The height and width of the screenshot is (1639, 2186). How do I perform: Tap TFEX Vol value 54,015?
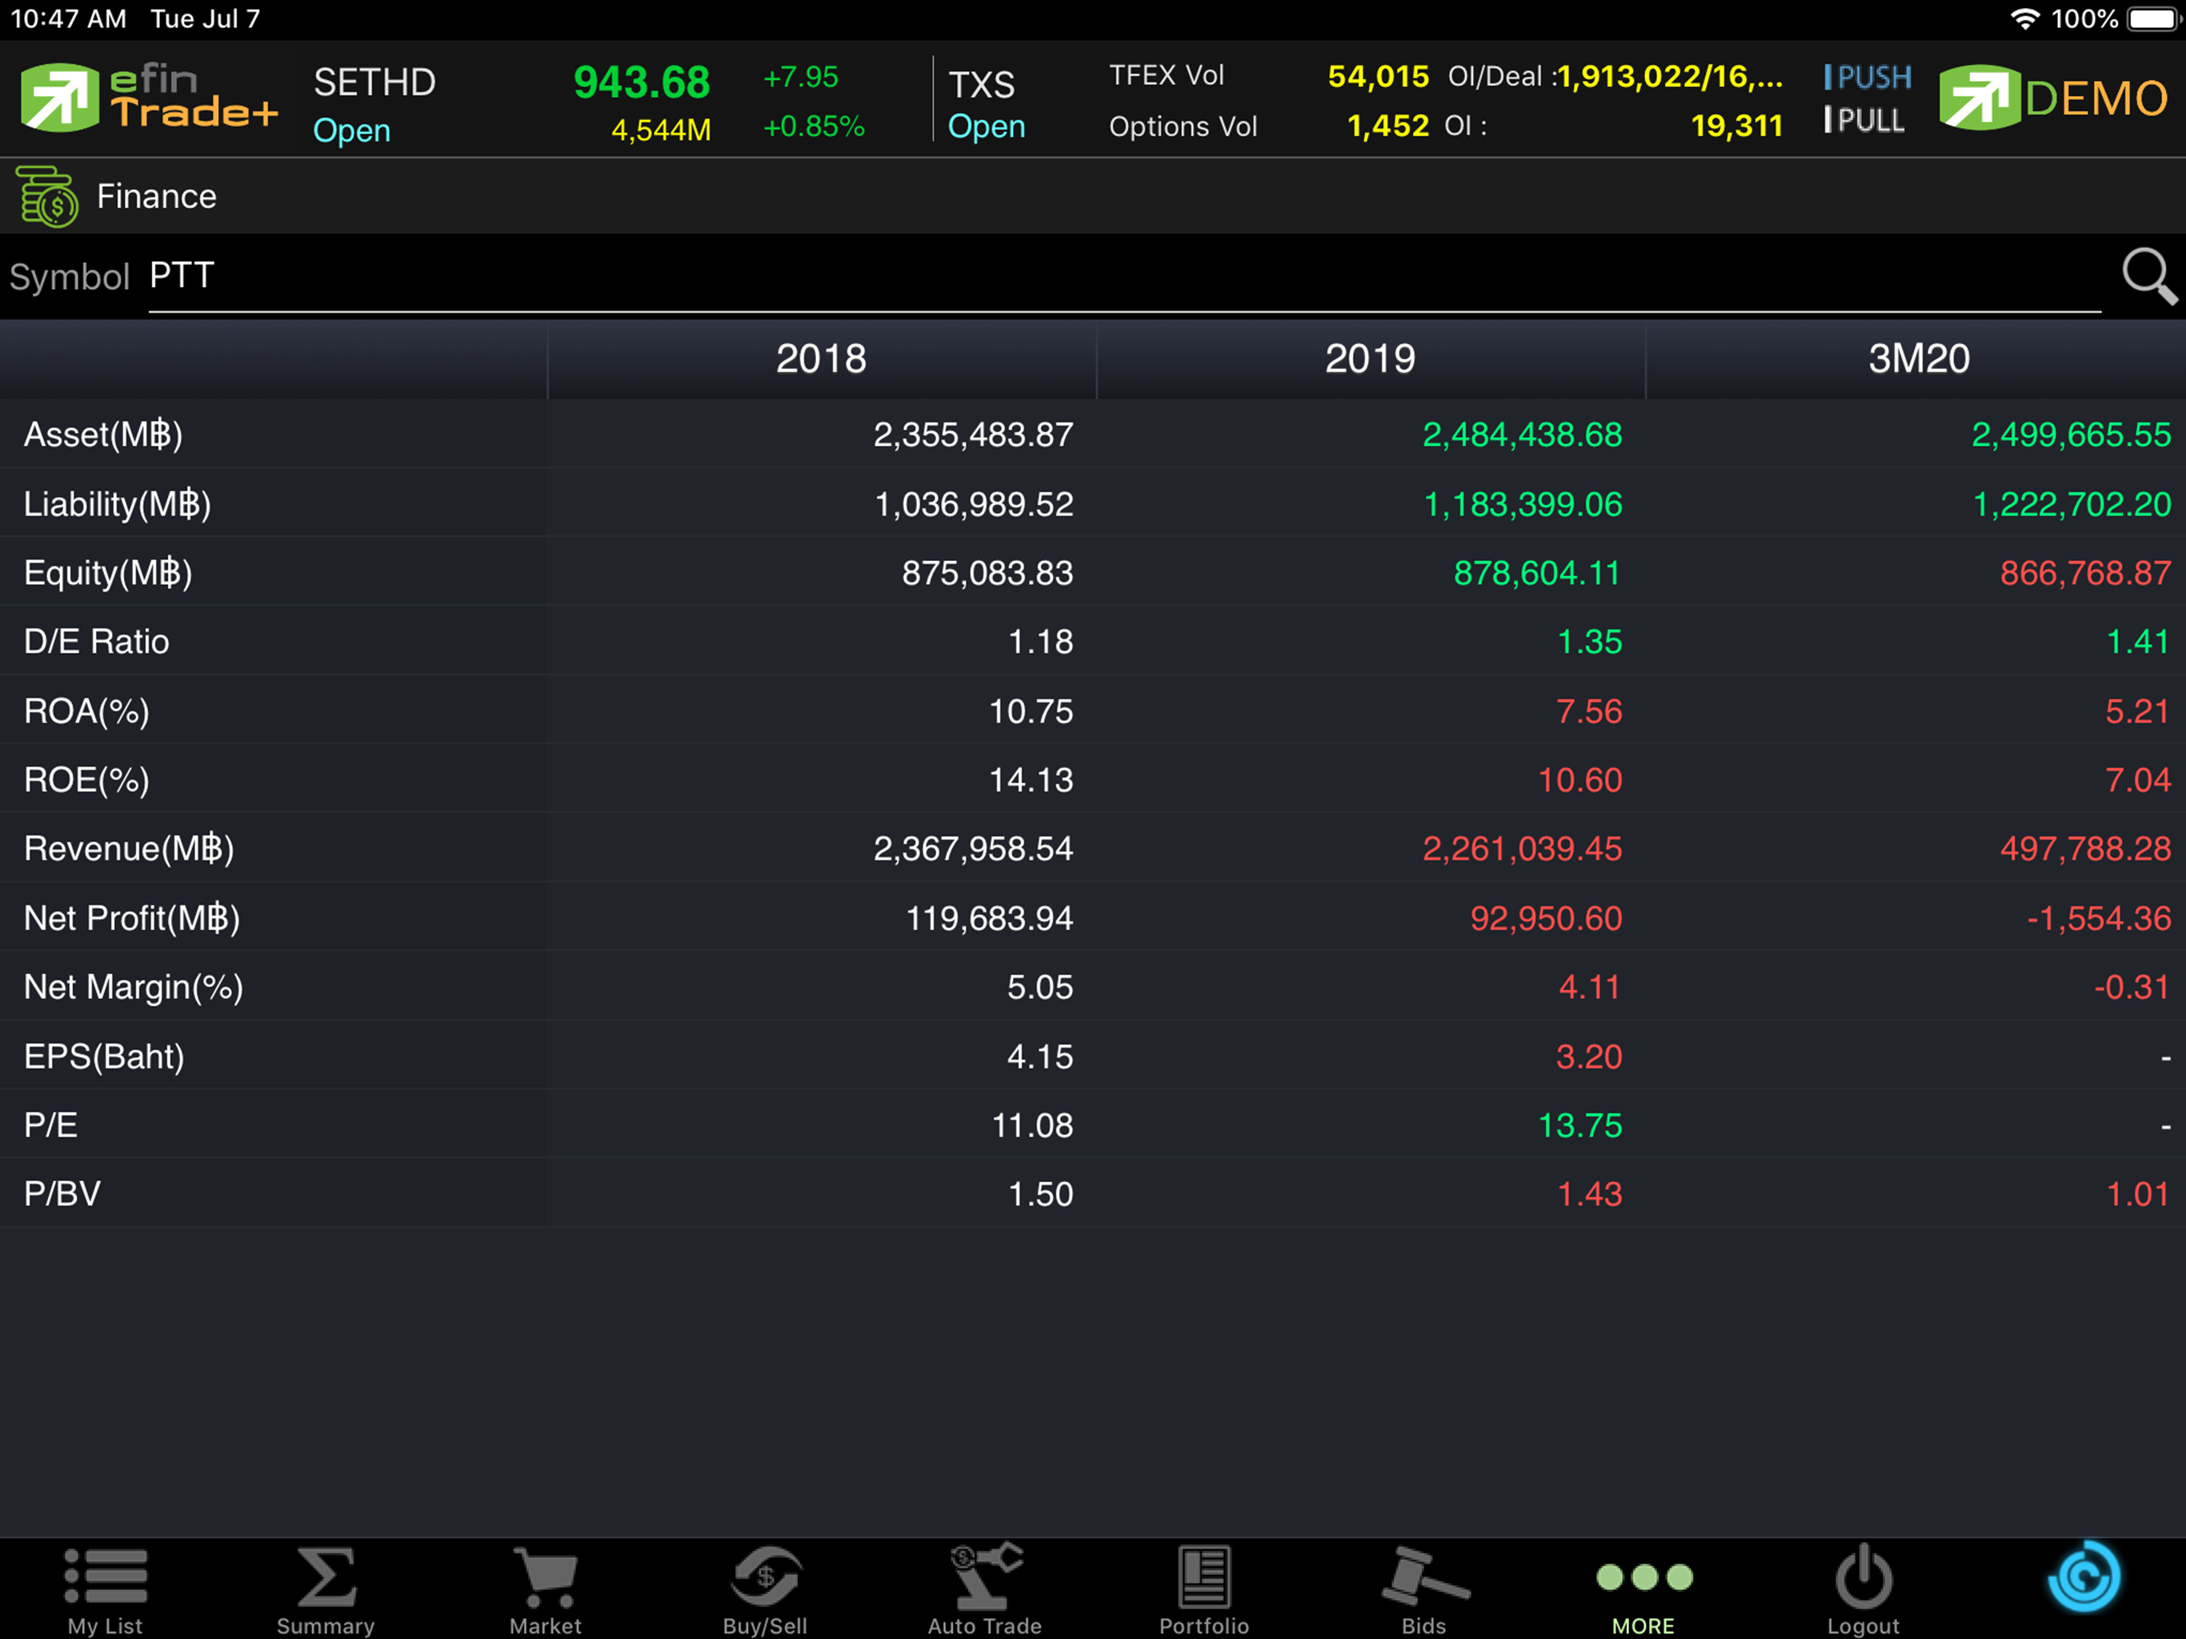[1378, 76]
